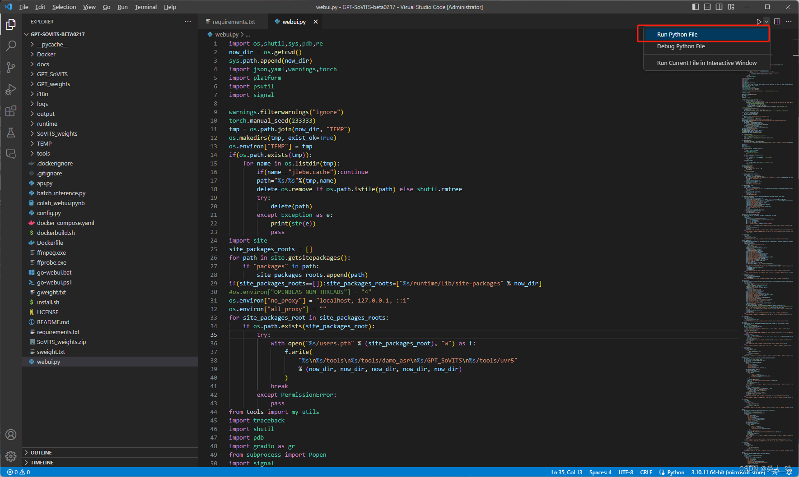Viewport: 799px width, 477px height.
Task: Open the Search view in activity bar
Action: tap(11, 46)
